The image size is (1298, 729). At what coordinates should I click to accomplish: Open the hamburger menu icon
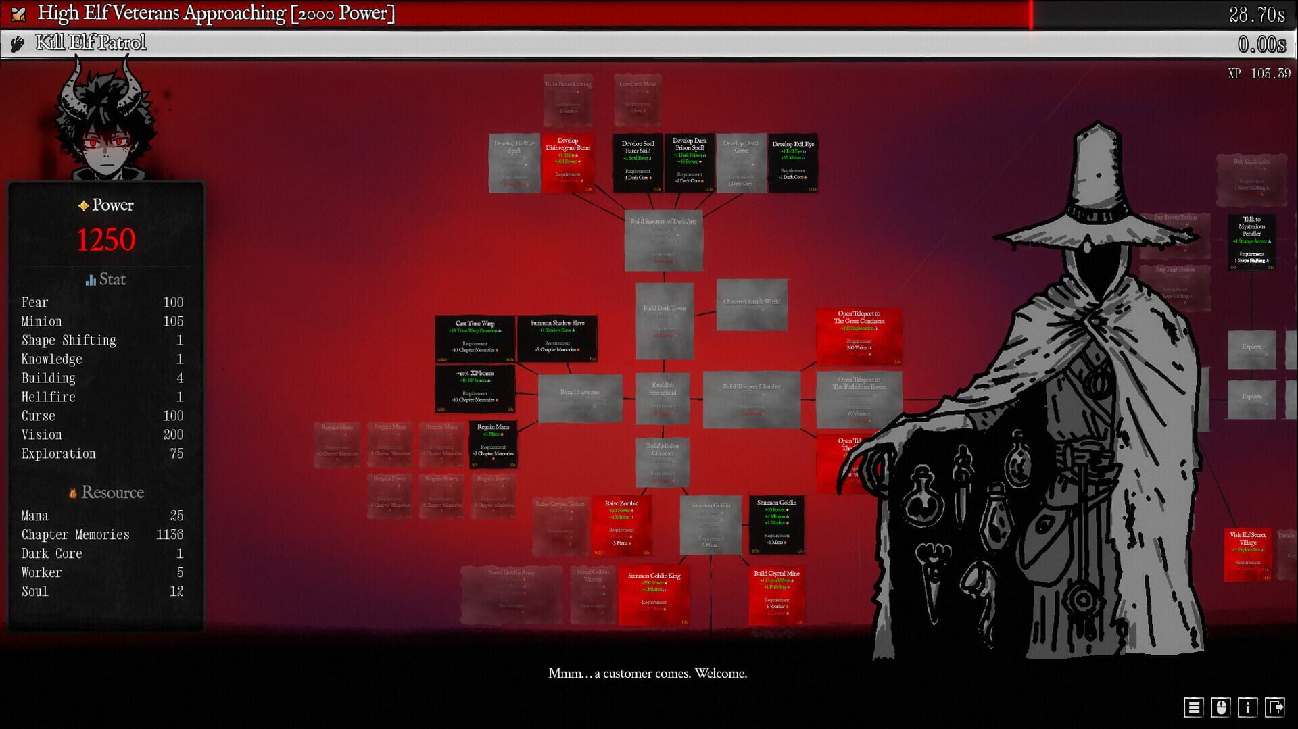pyautogui.click(x=1193, y=707)
